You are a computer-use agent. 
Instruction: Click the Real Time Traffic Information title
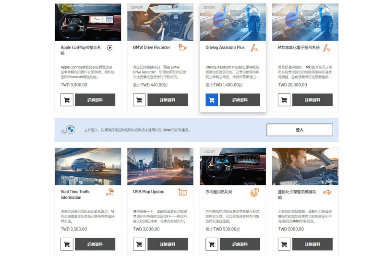pyautogui.click(x=75, y=195)
